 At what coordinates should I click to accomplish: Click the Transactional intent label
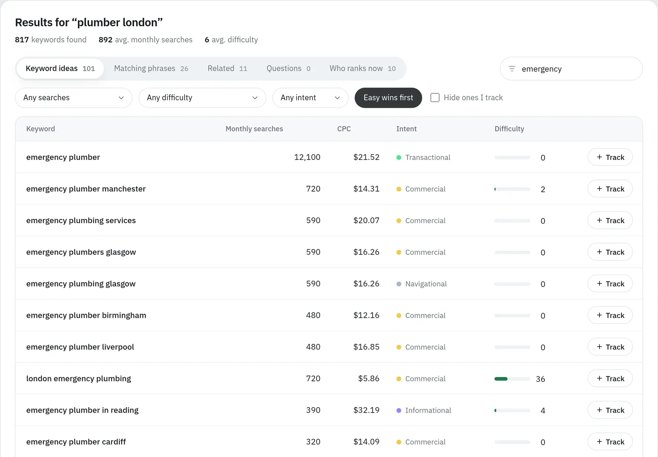pos(428,157)
